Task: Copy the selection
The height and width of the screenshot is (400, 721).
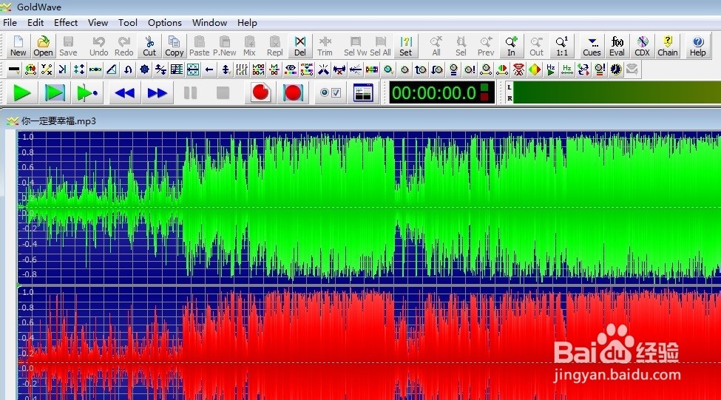Action: [175, 46]
